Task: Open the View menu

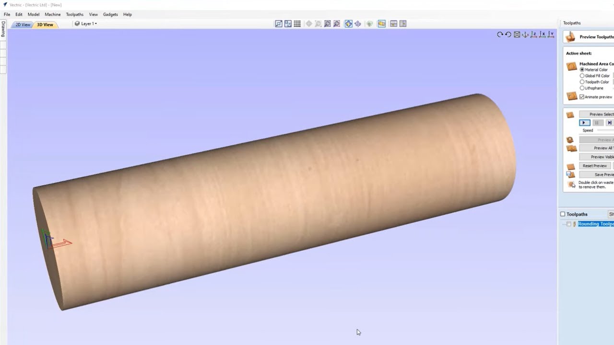Action: click(94, 14)
